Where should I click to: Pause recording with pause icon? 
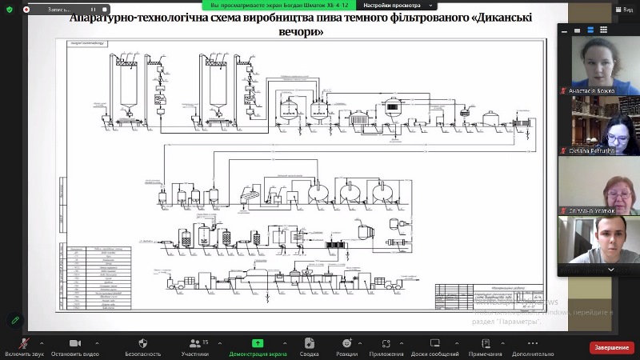click(93, 9)
